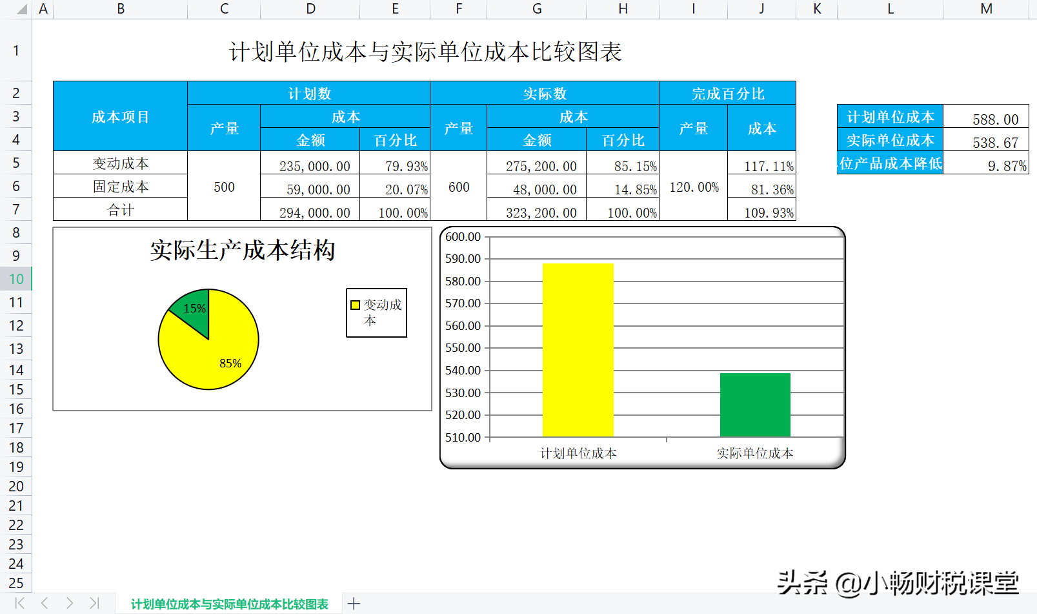The width and height of the screenshot is (1037, 614).
Task: Select the yellow 计划单位成本 column bar
Action: tap(578, 349)
